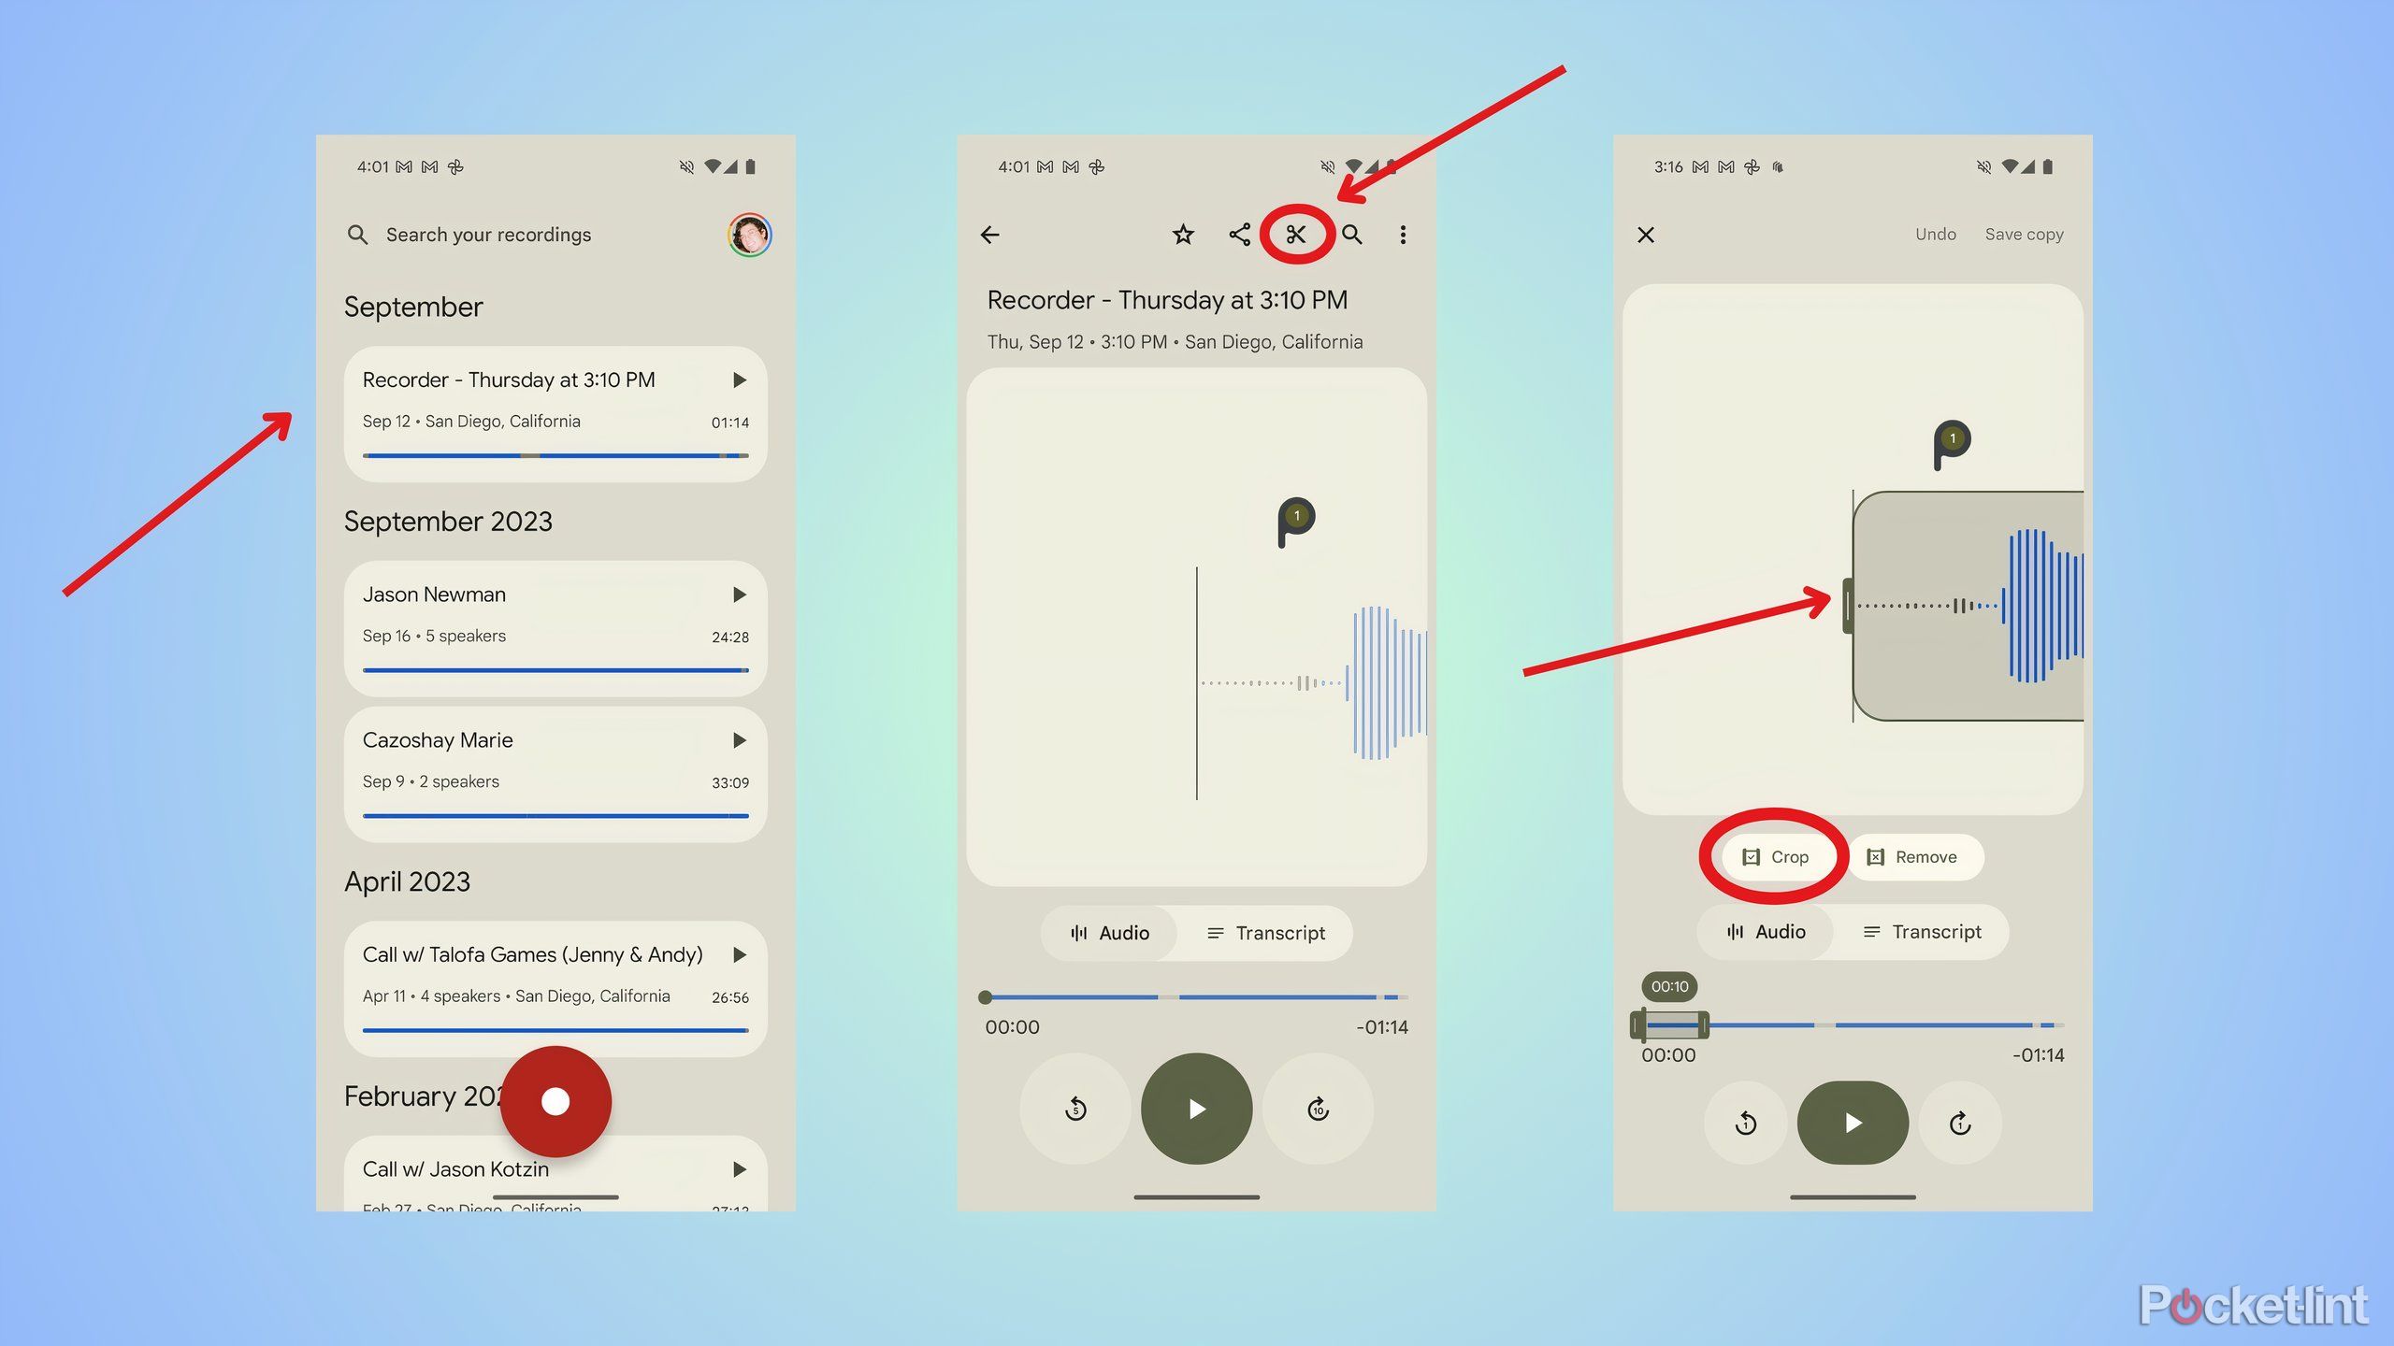Click Undo in the trim editor
Viewport: 2394px width, 1346px height.
[1932, 234]
